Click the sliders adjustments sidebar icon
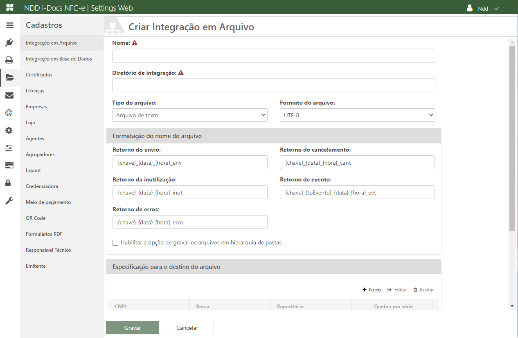The image size is (518, 338). (9, 148)
